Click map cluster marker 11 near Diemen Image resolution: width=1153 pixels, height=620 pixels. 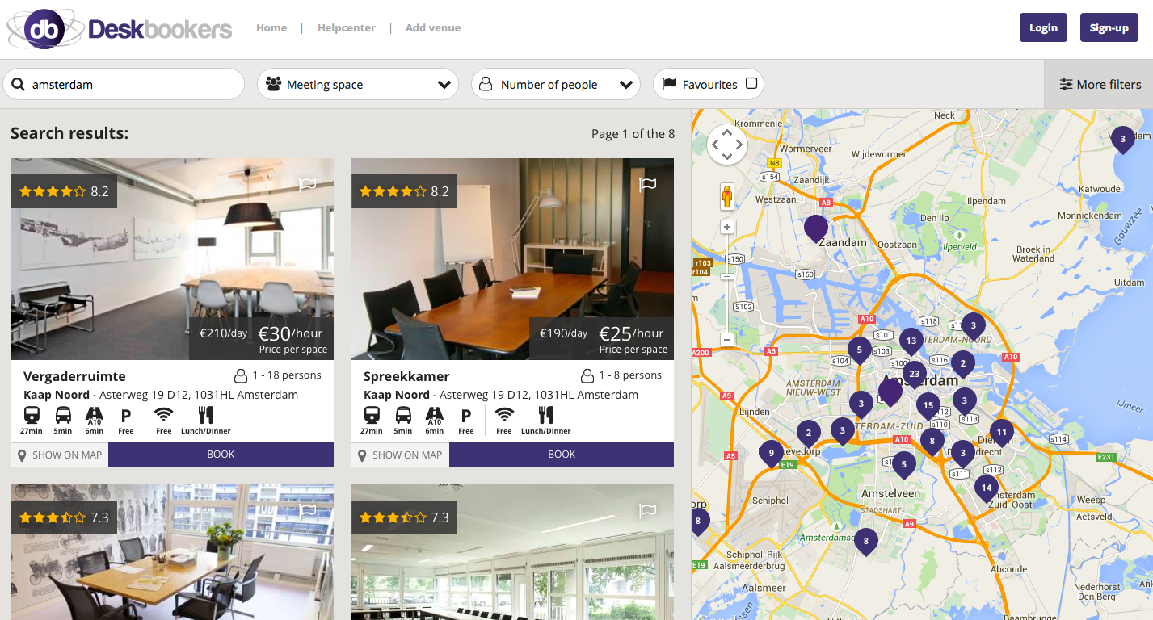pos(1002,432)
